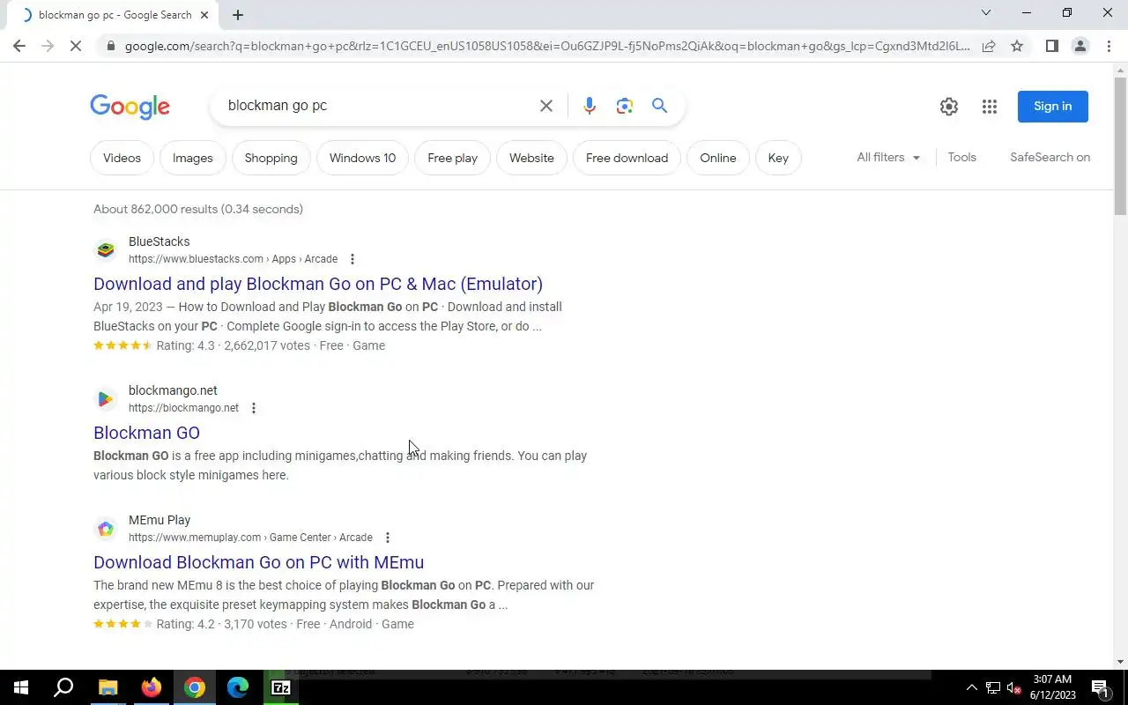
Task: Open BlueStacks result more options
Action: click(x=352, y=259)
